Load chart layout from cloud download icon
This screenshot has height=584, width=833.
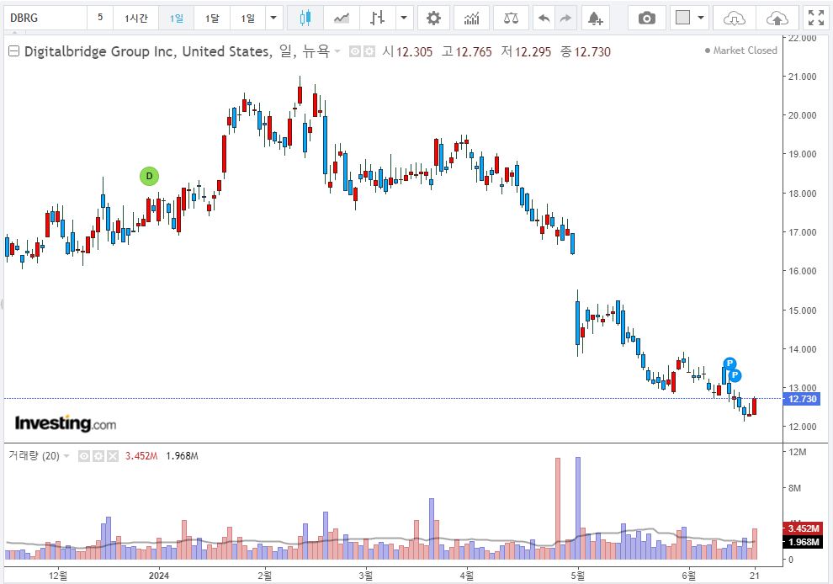coord(735,18)
